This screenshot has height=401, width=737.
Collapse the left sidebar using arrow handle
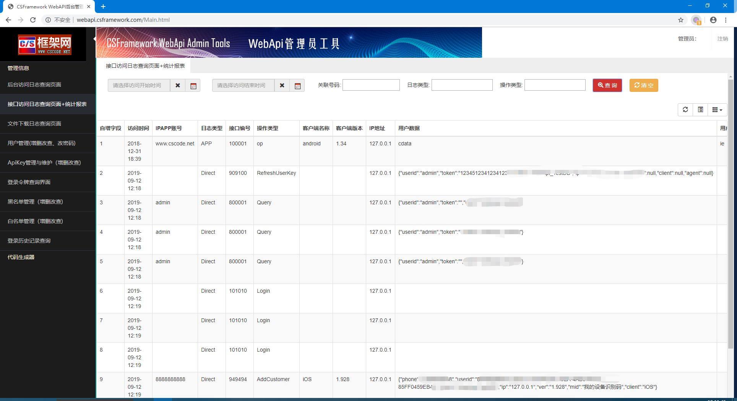(94, 39)
